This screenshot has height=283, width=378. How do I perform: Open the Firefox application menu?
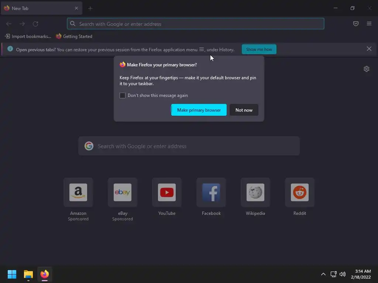369,24
